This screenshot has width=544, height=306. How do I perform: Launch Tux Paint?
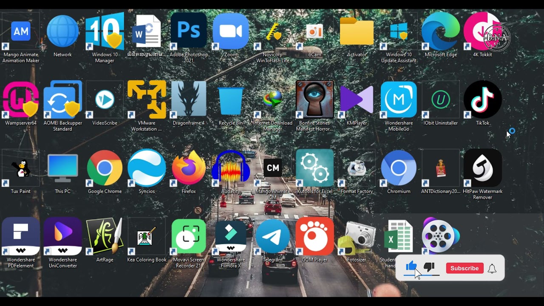[x=21, y=169]
